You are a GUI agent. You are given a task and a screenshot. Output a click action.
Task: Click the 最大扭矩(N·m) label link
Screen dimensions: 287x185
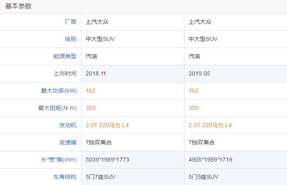pyautogui.click(x=57, y=108)
